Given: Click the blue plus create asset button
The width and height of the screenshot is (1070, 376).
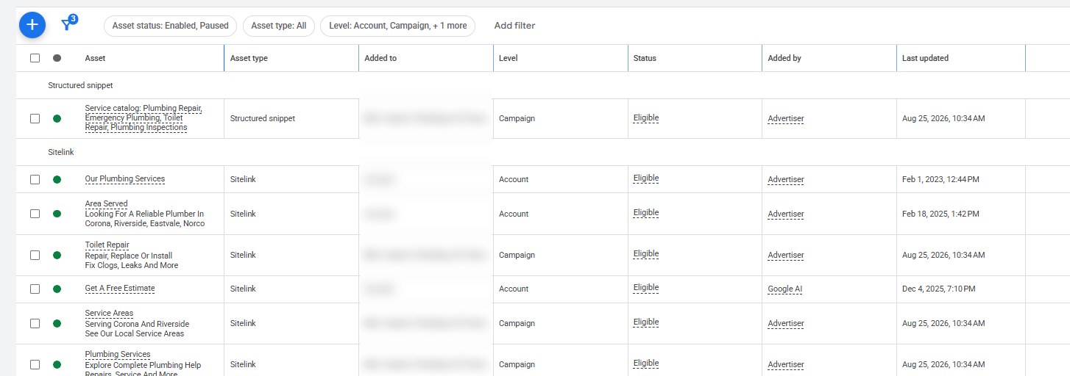Looking at the screenshot, I should point(32,25).
